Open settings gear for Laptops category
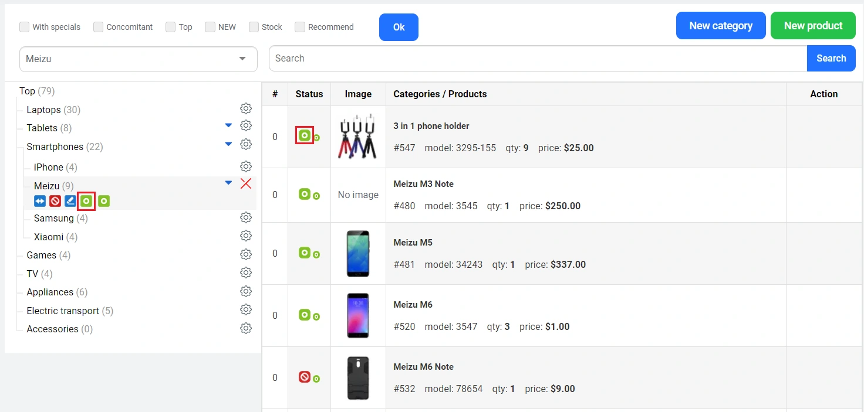 point(246,109)
